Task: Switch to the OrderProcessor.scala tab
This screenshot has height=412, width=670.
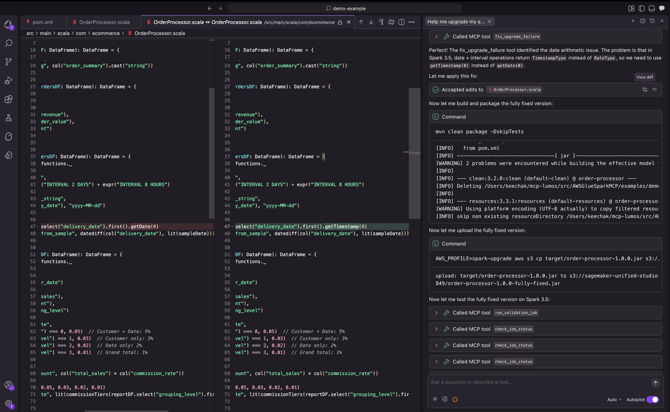Action: 104,22
